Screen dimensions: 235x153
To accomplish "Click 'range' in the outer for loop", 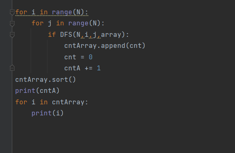I will coord(62,12).
